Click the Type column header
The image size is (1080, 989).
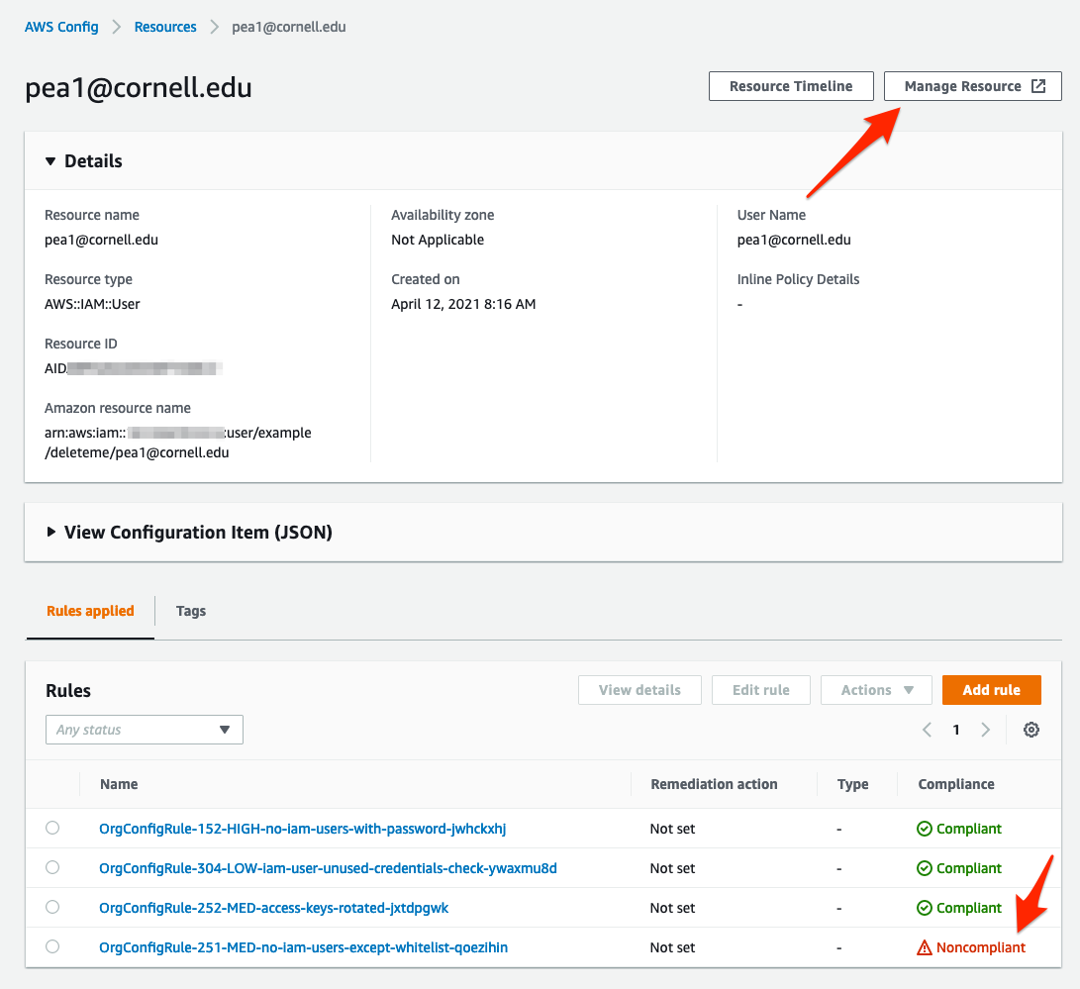(852, 784)
